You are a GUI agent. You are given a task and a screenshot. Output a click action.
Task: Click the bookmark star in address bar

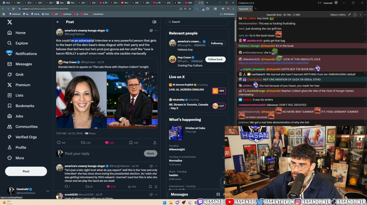[190, 9]
